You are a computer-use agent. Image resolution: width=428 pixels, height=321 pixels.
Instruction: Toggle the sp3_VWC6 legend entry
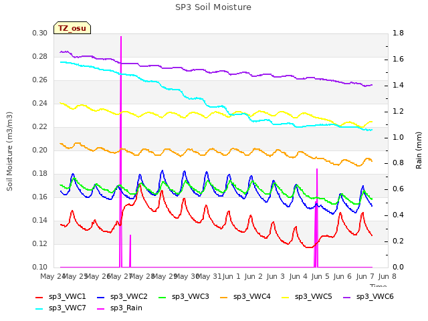click(368, 297)
